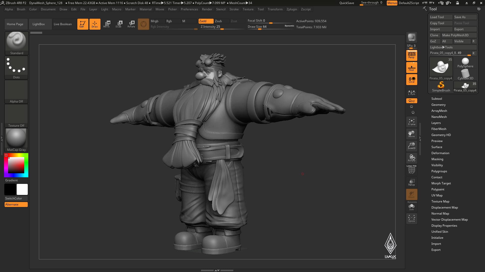Expand the Polygroups section

tap(439, 171)
